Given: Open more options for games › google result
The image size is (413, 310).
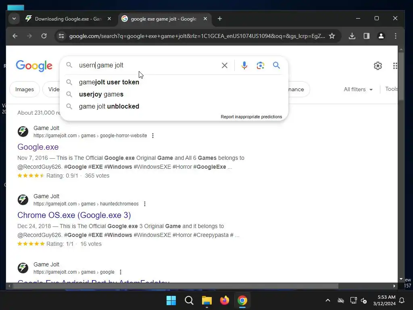Looking at the screenshot, I should click(120, 272).
